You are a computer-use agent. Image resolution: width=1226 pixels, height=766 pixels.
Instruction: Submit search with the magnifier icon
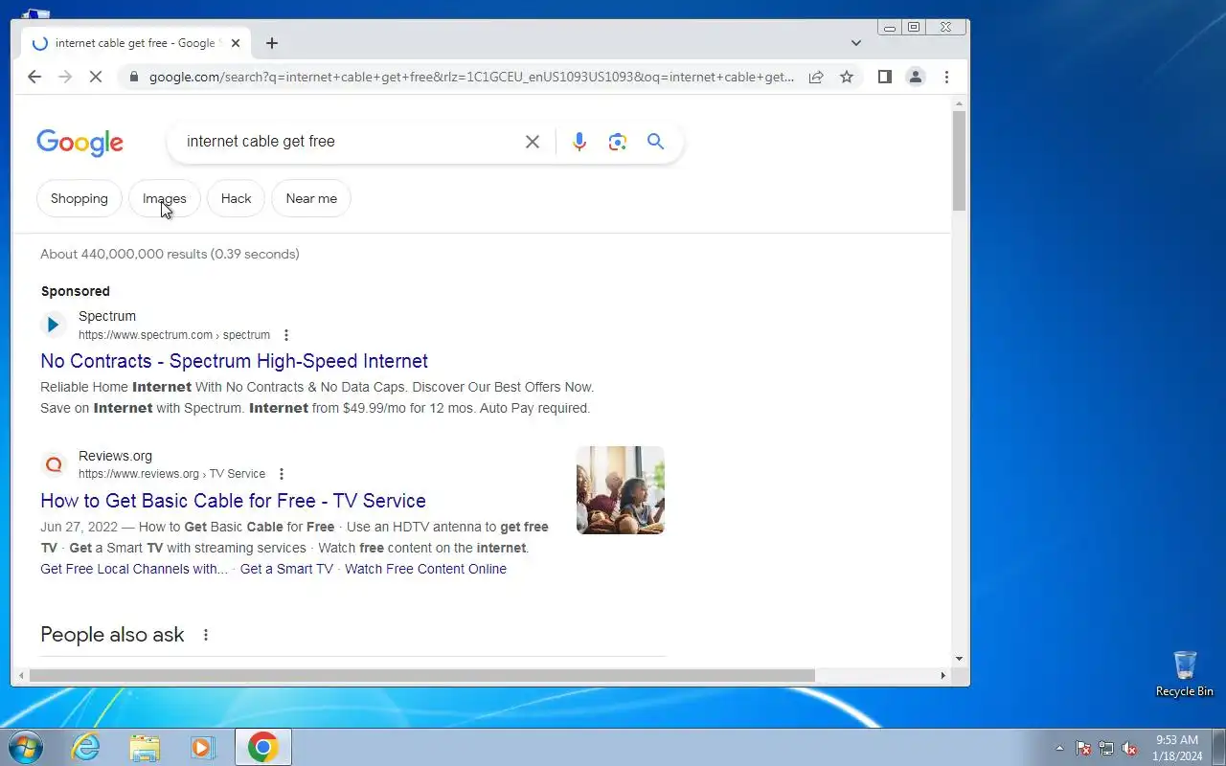coord(655,142)
